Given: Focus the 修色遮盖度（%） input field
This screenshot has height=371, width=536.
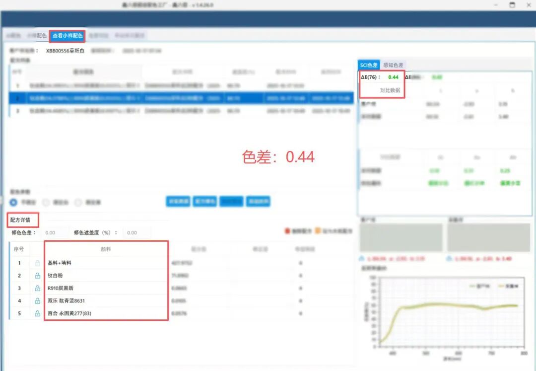Looking at the screenshot, I should click(137, 233).
